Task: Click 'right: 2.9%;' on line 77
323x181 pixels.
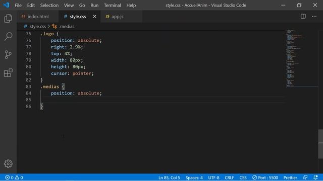Action: [x=67, y=47]
